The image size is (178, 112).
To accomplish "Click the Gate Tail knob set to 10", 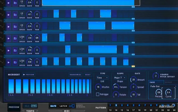I will tap(133, 94).
